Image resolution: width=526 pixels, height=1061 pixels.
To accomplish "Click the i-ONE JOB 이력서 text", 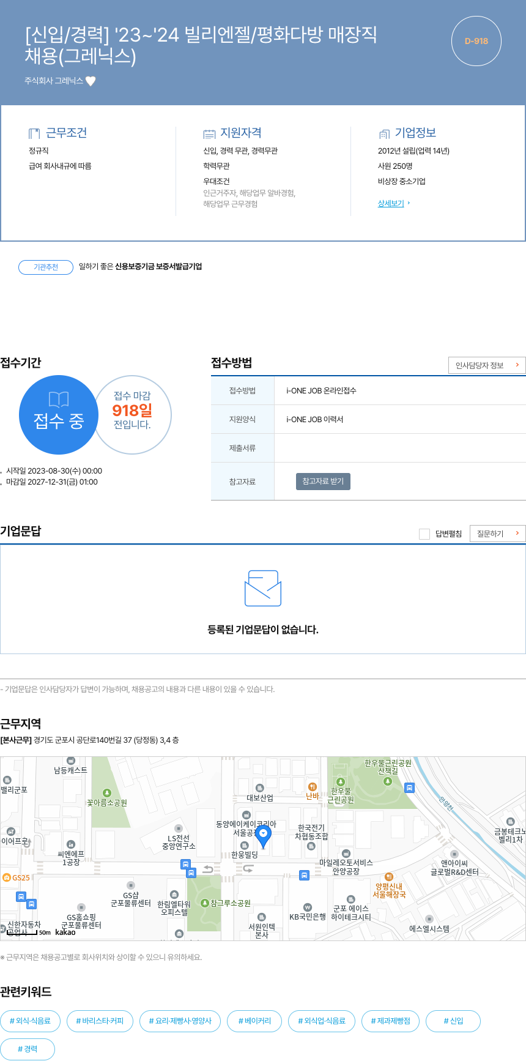I will (315, 419).
